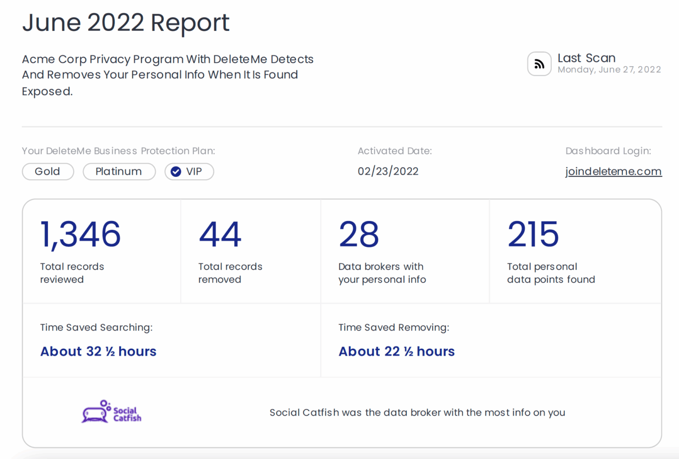Select the VIP plan label
679x459 pixels.
(194, 172)
